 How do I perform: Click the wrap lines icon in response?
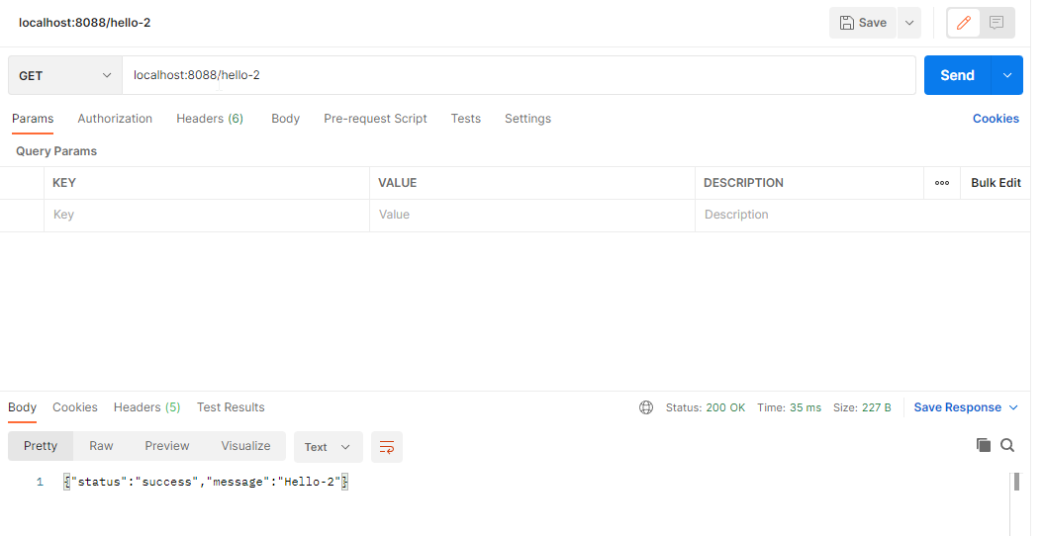[387, 447]
